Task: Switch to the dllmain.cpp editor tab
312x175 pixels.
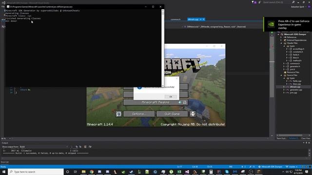Action: click(193, 19)
